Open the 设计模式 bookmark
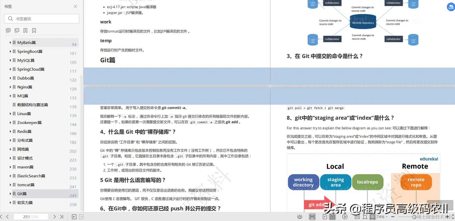This screenshot has height=221, width=455. 25,158
